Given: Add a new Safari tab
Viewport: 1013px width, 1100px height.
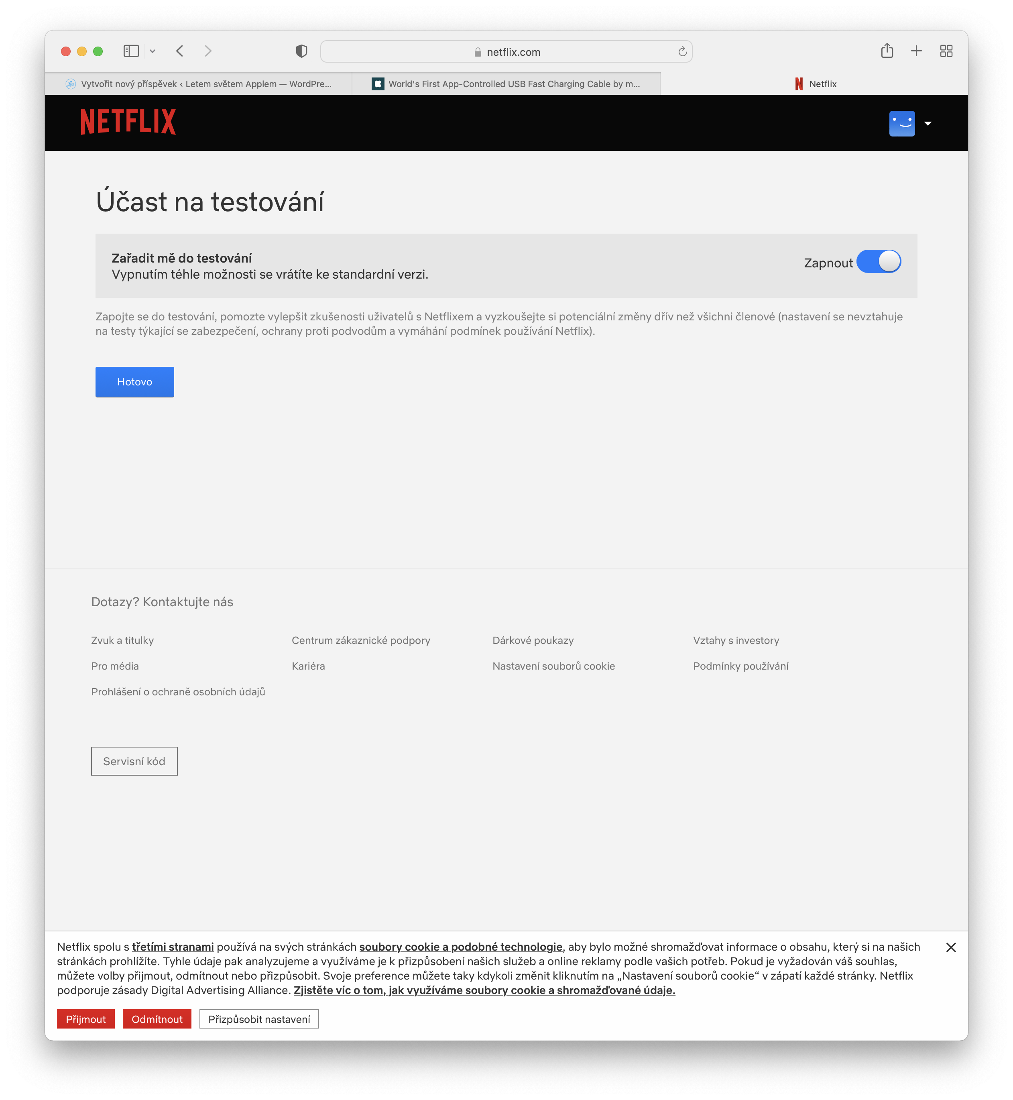Looking at the screenshot, I should pyautogui.click(x=916, y=51).
